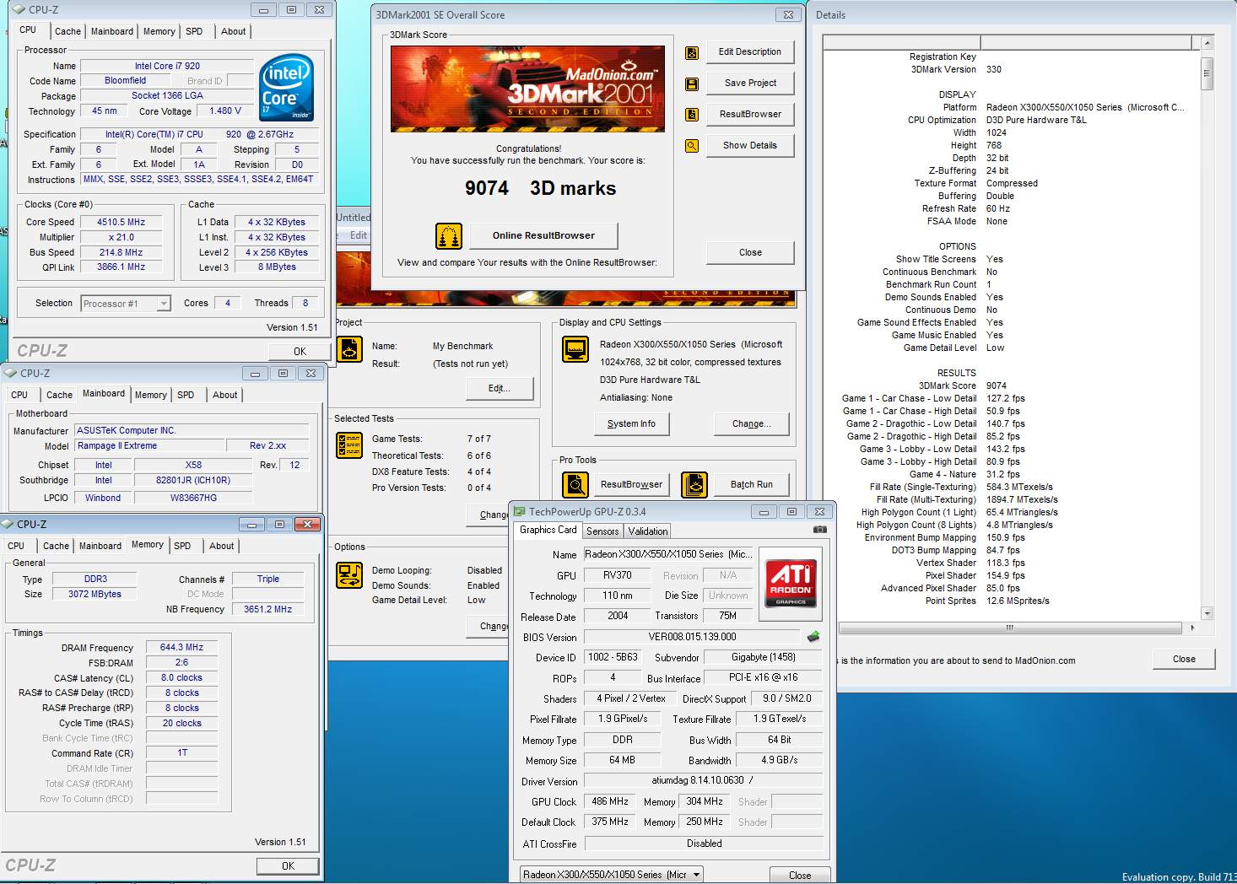The height and width of the screenshot is (884, 1237).
Task: Click Close button at bottom of GPU-Z
Action: 800,875
